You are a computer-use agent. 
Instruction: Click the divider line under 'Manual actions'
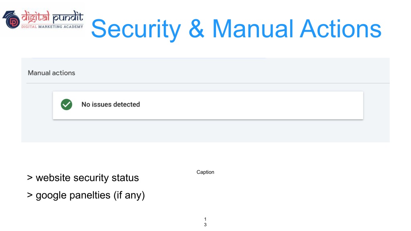coord(208,83)
